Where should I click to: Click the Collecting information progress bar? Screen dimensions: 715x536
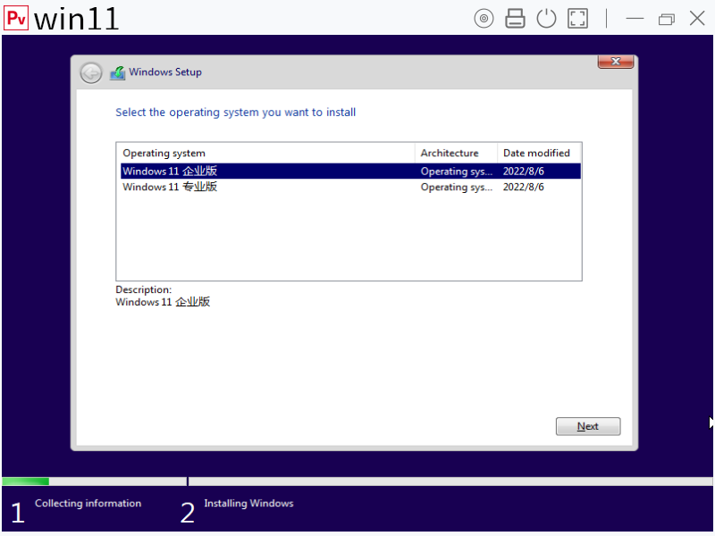pyautogui.click(x=95, y=482)
